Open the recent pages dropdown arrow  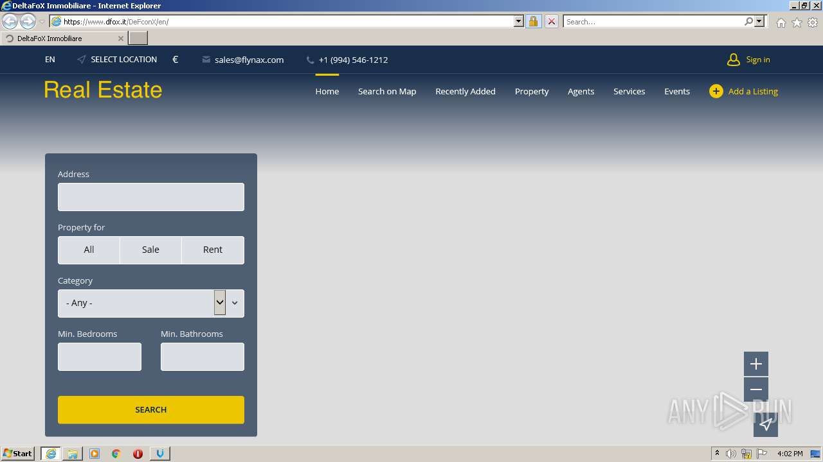[x=42, y=22]
